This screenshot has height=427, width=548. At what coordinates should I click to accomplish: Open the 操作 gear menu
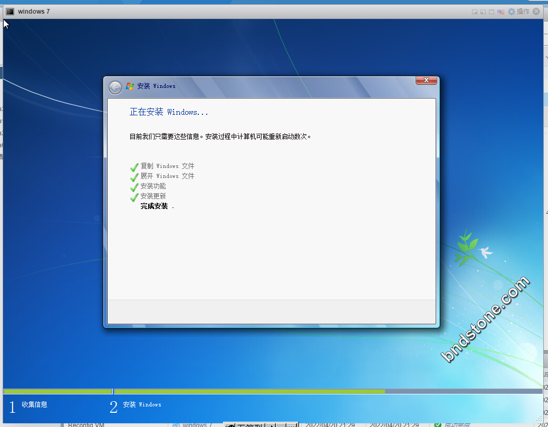tap(518, 12)
